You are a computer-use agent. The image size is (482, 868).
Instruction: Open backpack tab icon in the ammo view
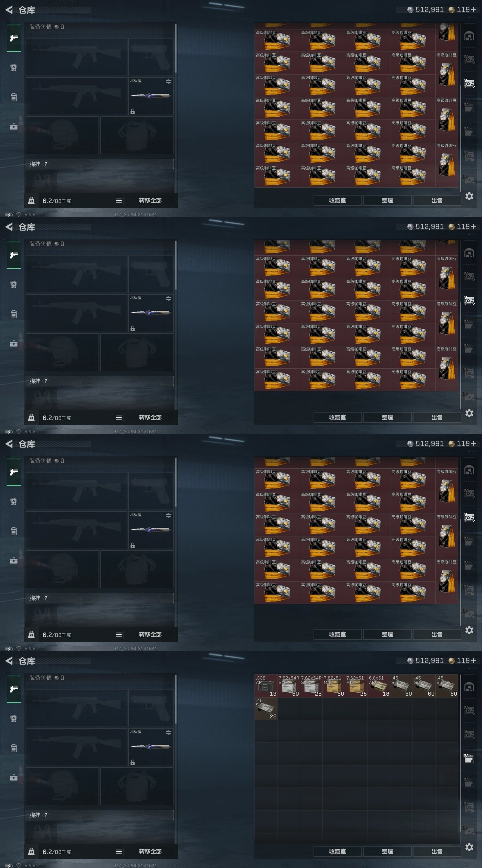coord(14,719)
